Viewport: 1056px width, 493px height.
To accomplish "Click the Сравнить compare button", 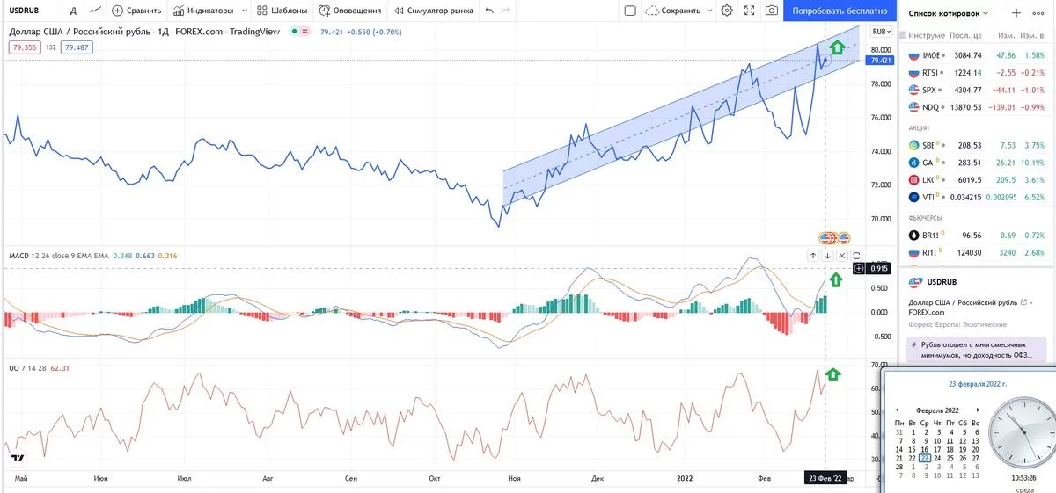I will [136, 11].
